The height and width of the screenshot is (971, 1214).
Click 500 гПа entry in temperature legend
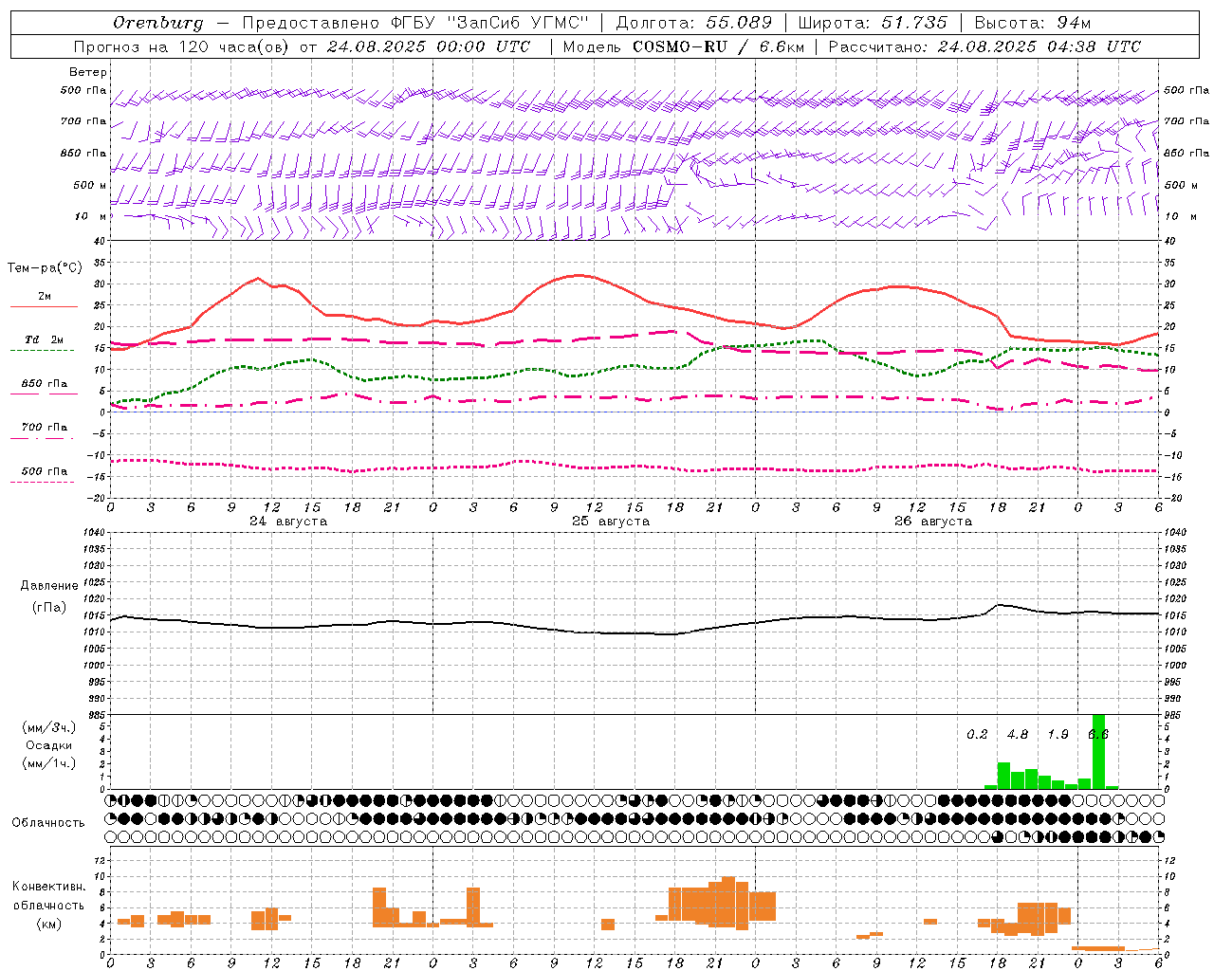tap(45, 471)
